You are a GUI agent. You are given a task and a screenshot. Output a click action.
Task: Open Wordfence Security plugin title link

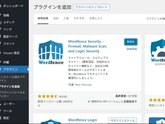(x=87, y=46)
